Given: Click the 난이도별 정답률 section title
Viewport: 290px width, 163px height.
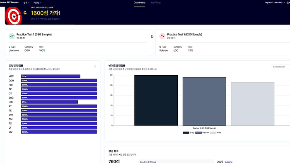Looking at the screenshot, I should pyautogui.click(x=117, y=65).
